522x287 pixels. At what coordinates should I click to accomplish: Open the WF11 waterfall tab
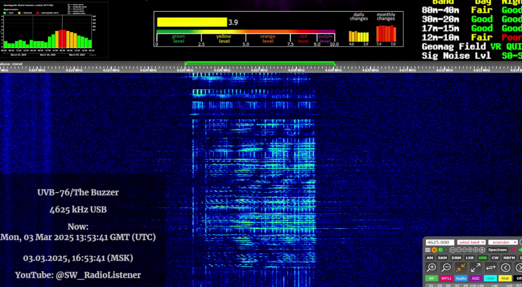pyautogui.click(x=446, y=278)
